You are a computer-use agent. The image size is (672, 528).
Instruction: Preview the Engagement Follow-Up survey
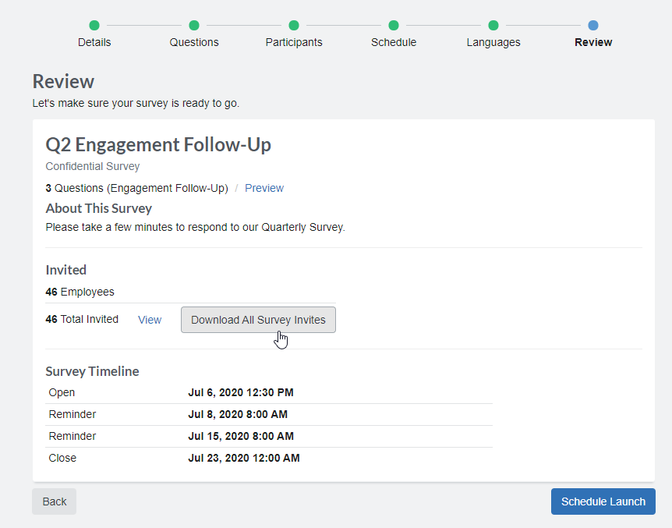[x=263, y=188]
